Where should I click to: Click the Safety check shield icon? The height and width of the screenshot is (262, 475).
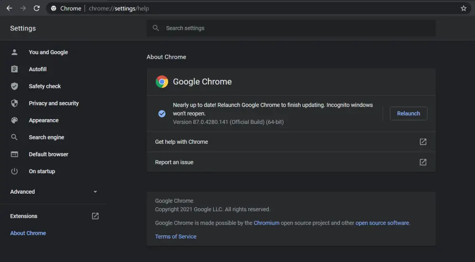click(x=14, y=86)
